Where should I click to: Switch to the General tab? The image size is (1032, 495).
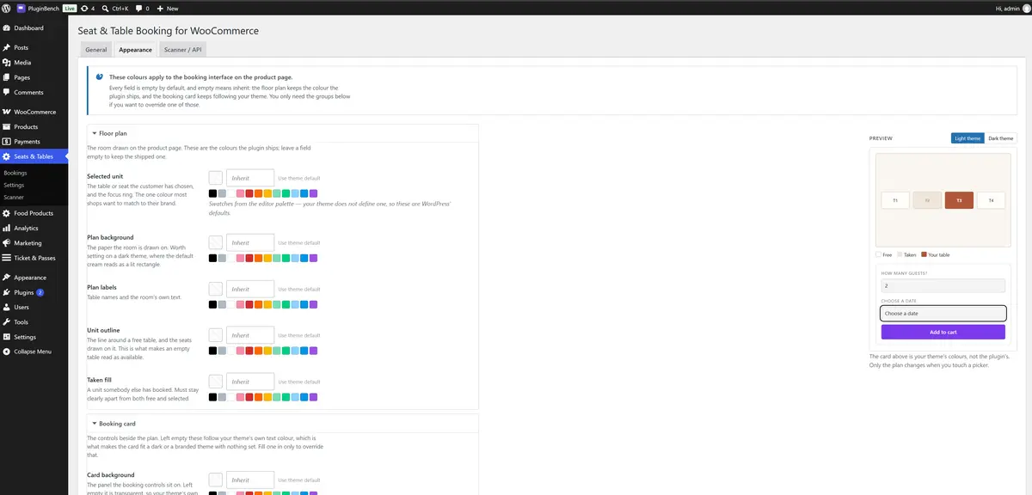coord(96,50)
